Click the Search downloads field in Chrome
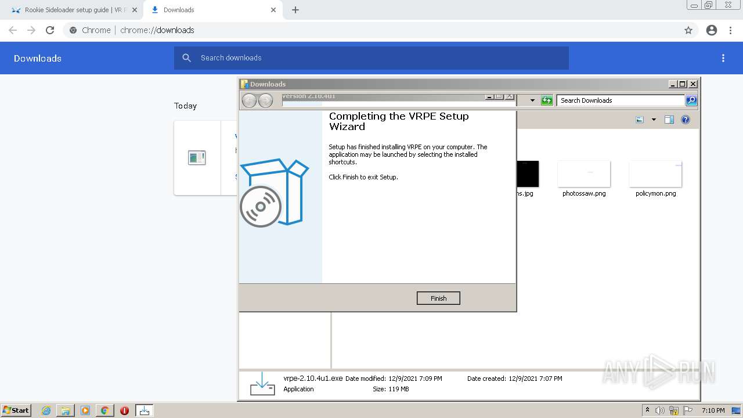This screenshot has height=418, width=743. (371, 58)
